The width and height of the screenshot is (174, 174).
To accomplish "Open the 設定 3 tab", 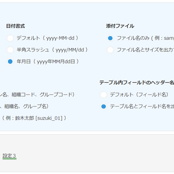I will click(x=9, y=156).
